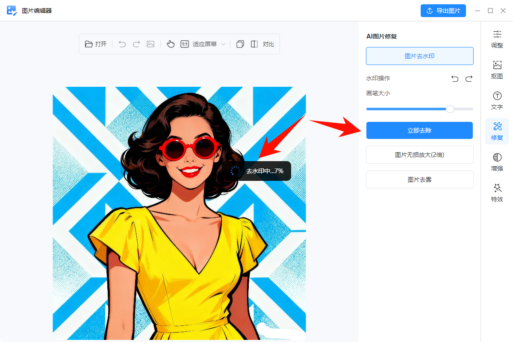The width and height of the screenshot is (513, 342).
Task: Select 图片无损放大(2倍) upscale option
Action: pyautogui.click(x=419, y=155)
